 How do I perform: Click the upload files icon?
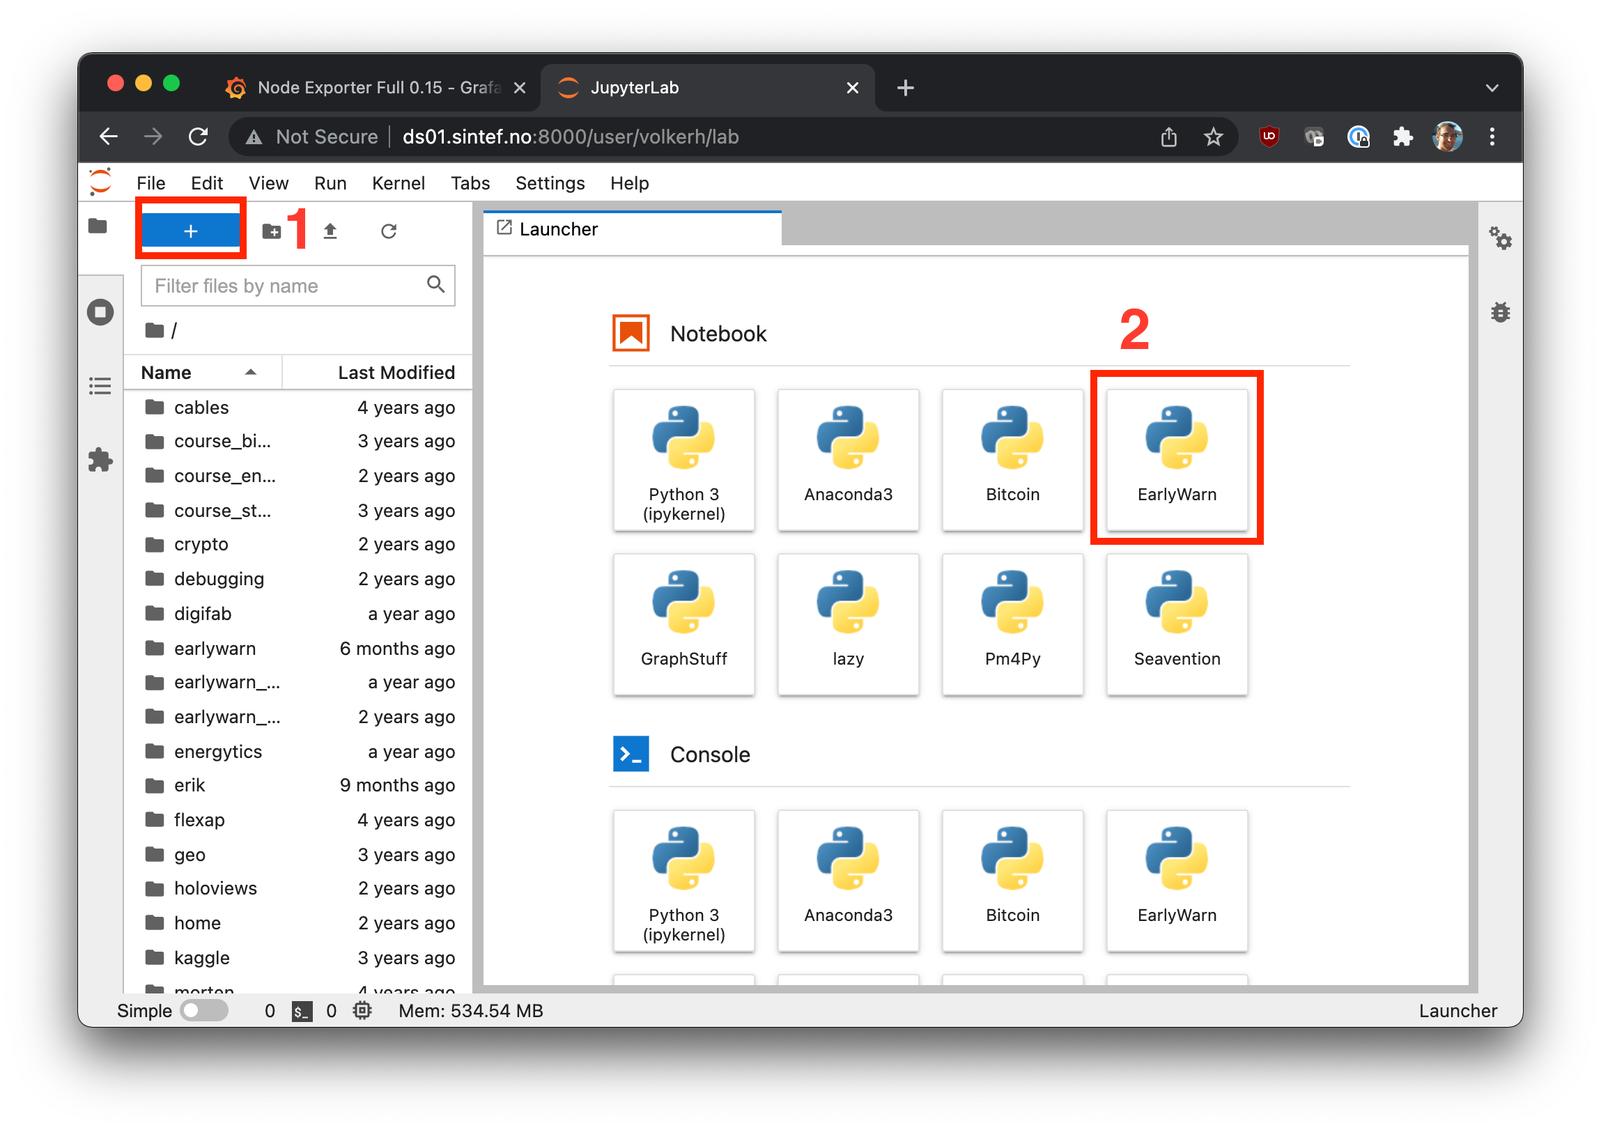pos(330,231)
